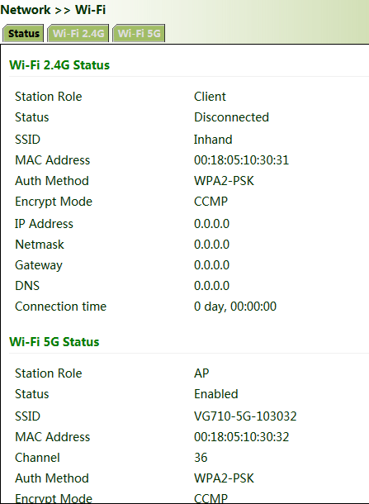Select the Enabled status value

tap(215, 394)
